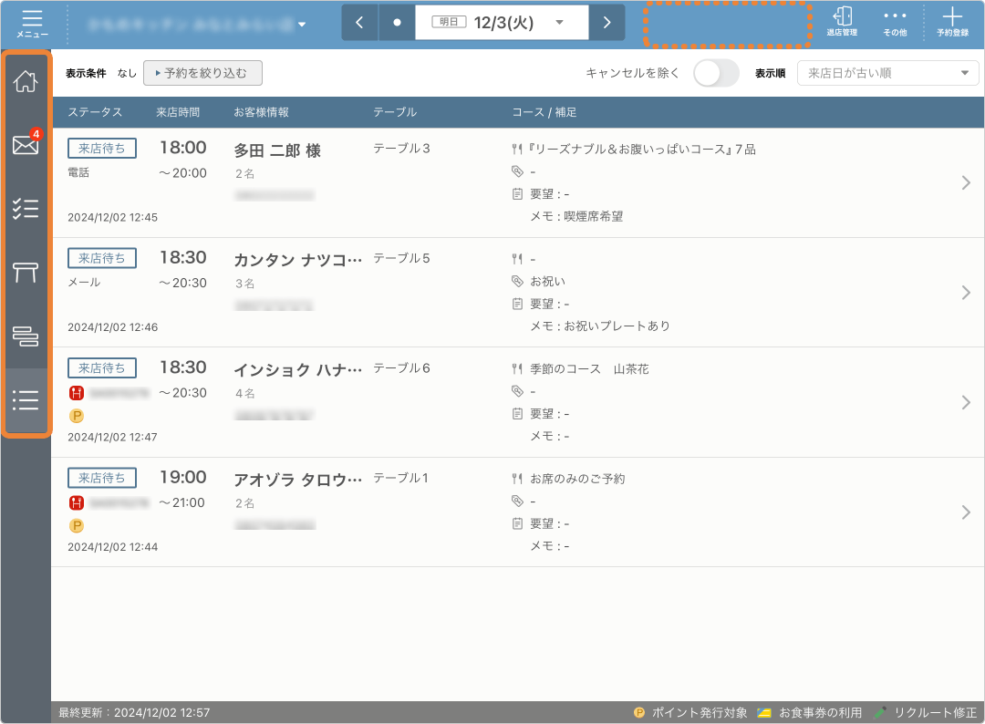Click the ステータス column header
This screenshot has height=724, width=985.
95,112
